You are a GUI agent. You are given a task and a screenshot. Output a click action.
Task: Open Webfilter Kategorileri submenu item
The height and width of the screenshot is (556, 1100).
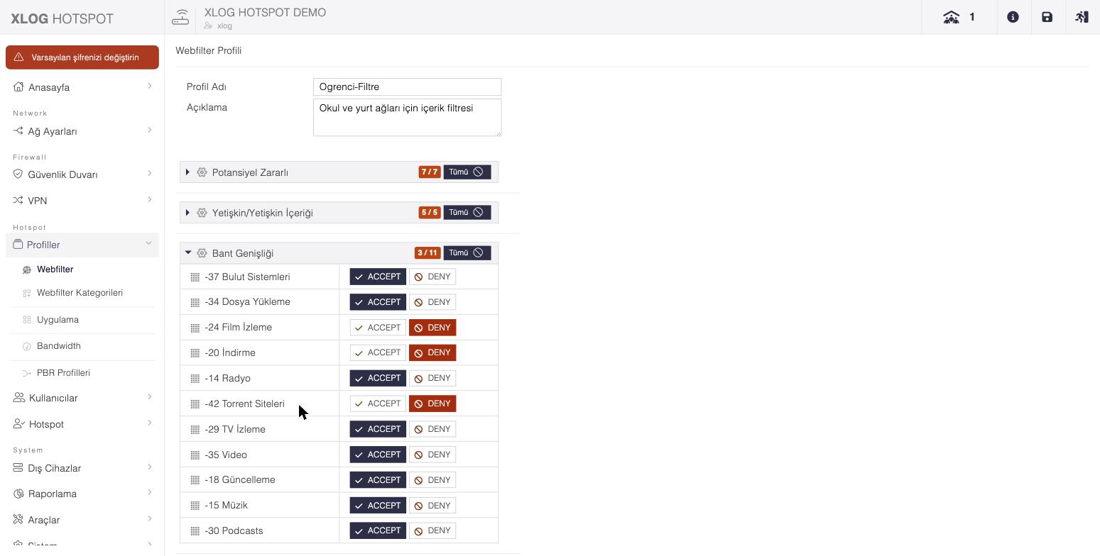pos(80,292)
